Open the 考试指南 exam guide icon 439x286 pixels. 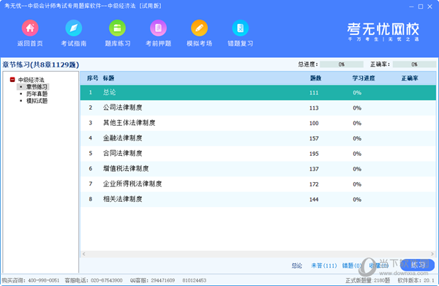click(74, 28)
